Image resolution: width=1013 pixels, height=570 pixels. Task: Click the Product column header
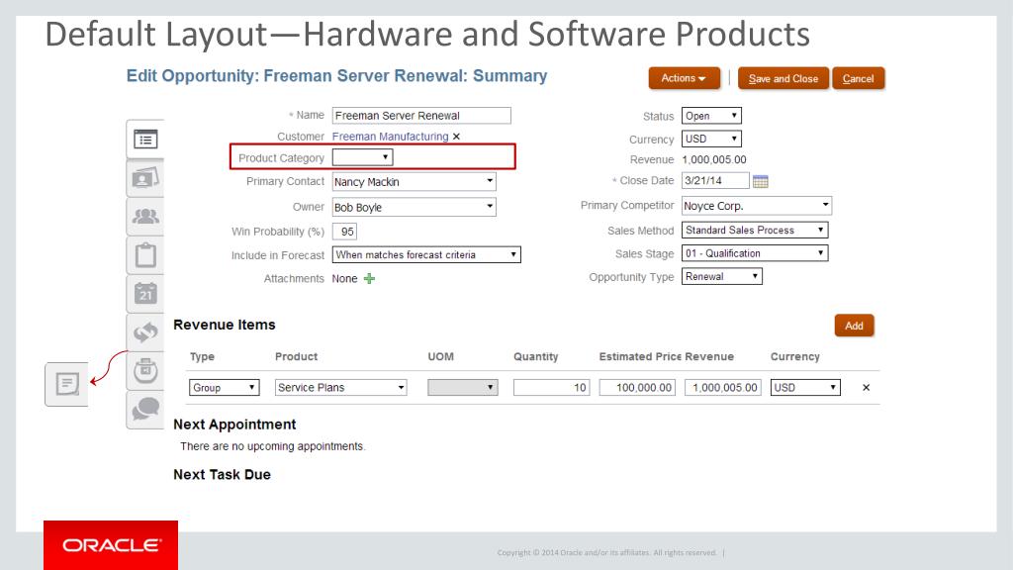point(296,356)
